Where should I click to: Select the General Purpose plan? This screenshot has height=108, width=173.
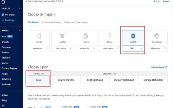click(x=66, y=80)
